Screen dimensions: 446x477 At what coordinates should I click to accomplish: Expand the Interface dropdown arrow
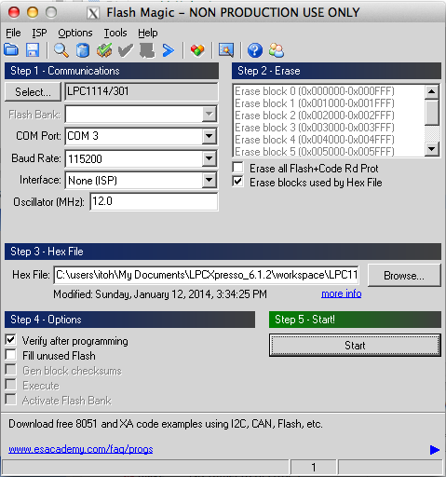click(209, 180)
